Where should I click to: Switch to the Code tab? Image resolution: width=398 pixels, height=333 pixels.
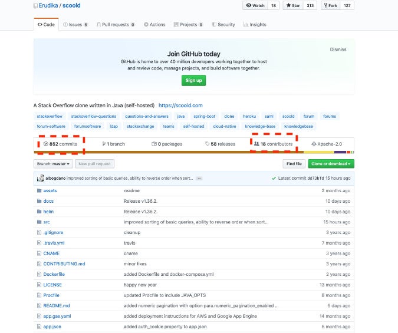46,24
